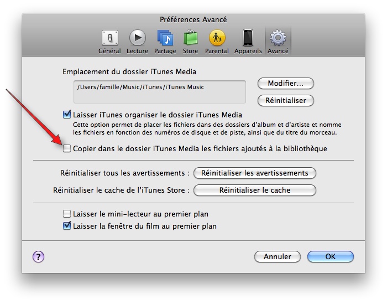The image size is (387, 304).
Task: Open the Partage sharing pane
Action: point(165,42)
